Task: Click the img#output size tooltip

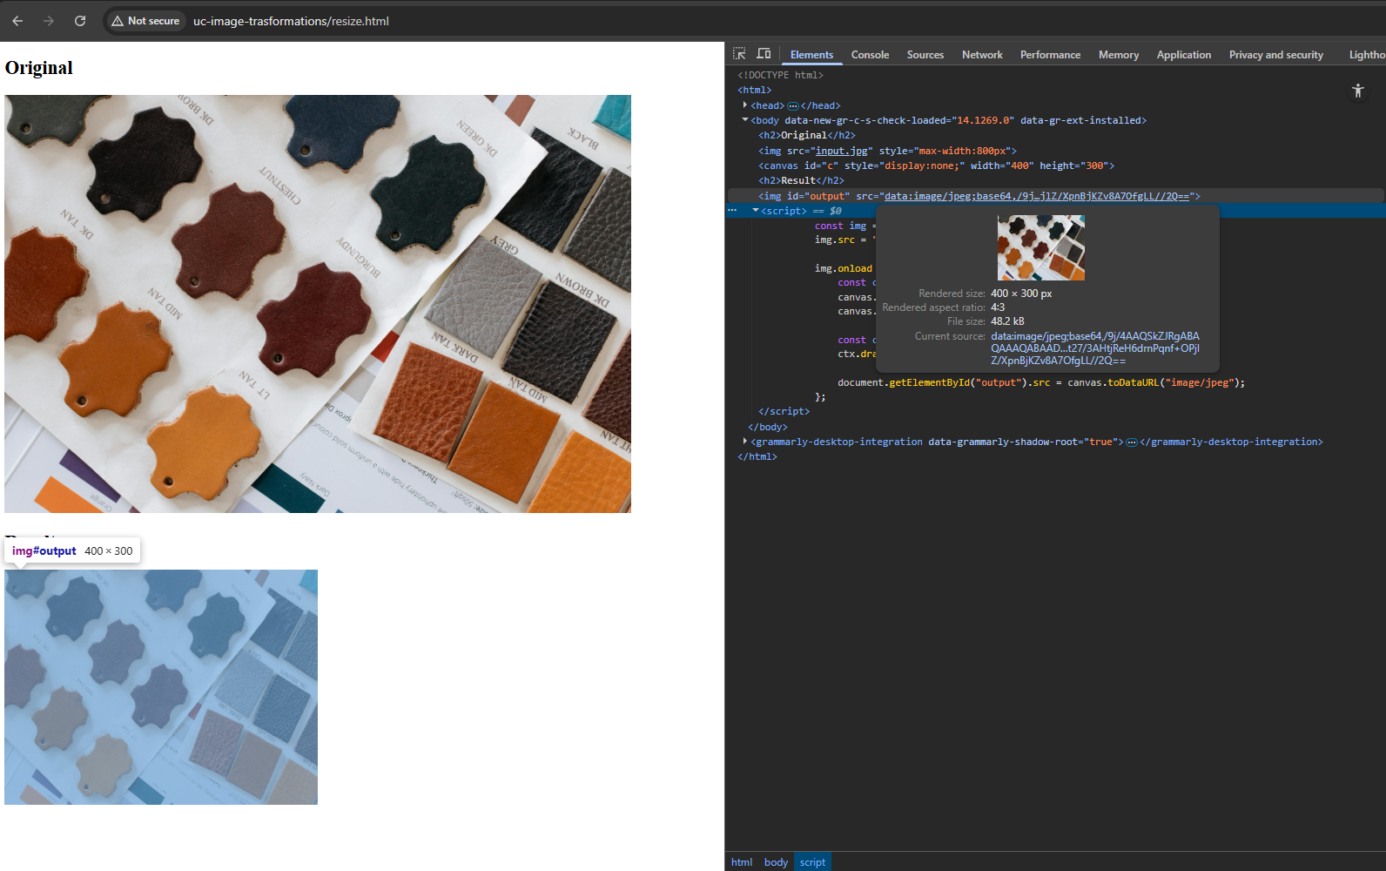Action: click(x=73, y=550)
